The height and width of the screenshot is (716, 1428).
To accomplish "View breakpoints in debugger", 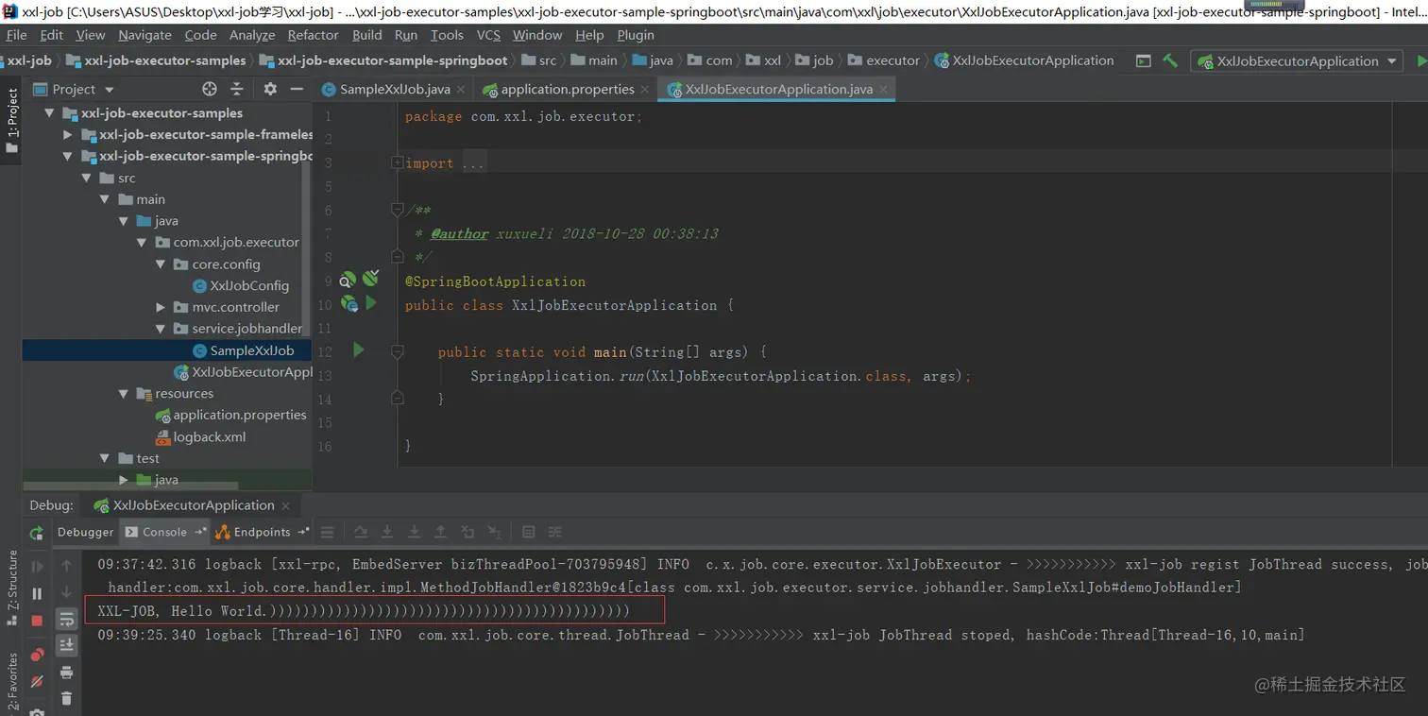I will 37,655.
